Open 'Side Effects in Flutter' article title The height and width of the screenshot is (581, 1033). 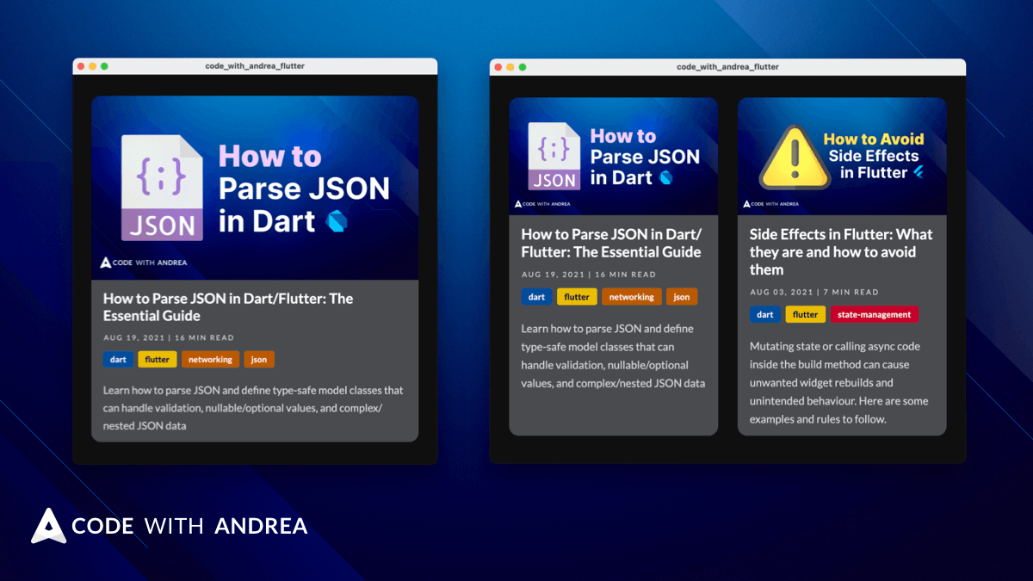[841, 252]
